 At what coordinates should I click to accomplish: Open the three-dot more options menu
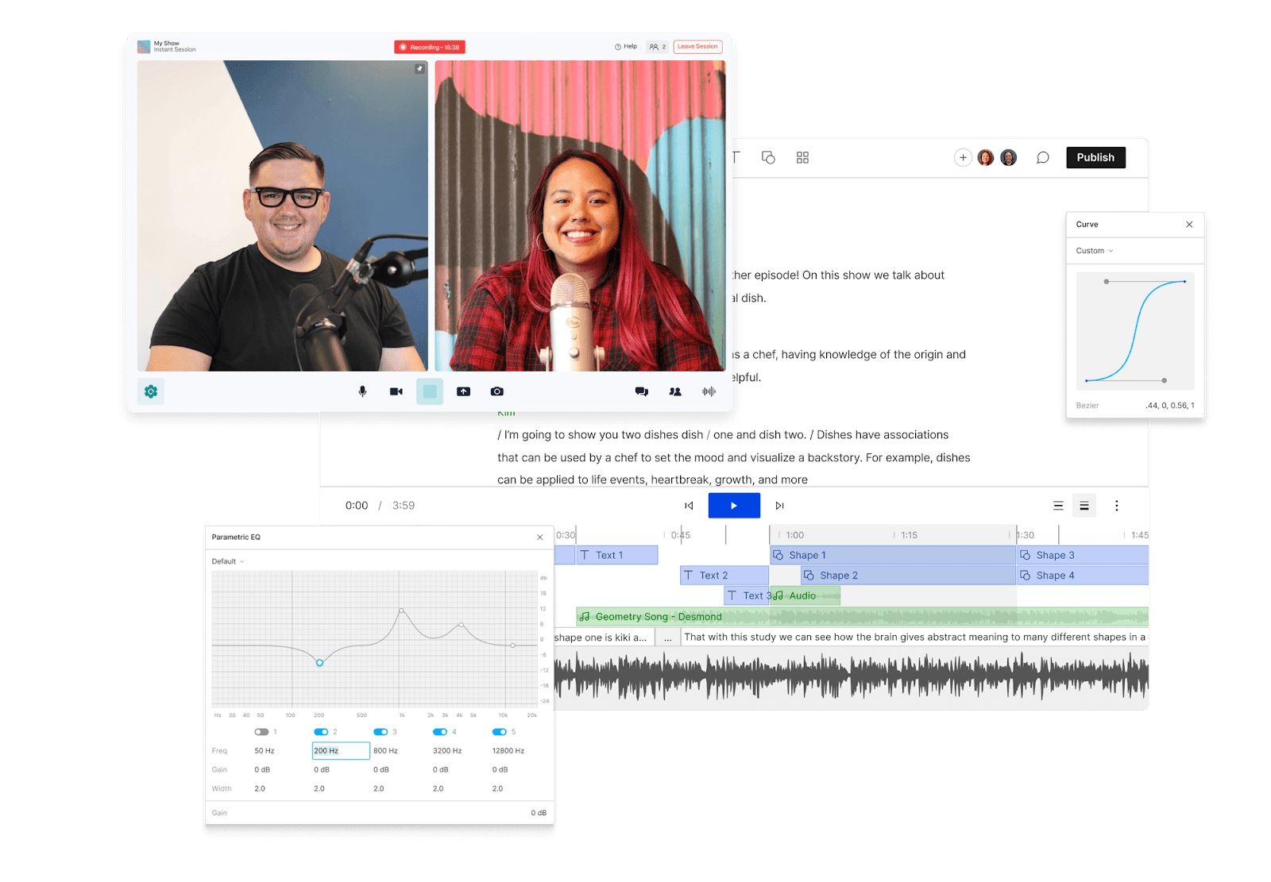click(1116, 506)
